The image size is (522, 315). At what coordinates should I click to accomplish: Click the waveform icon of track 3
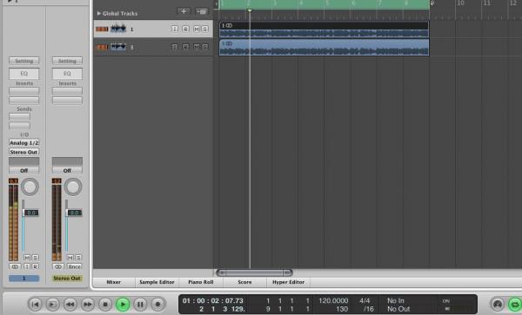point(118,47)
